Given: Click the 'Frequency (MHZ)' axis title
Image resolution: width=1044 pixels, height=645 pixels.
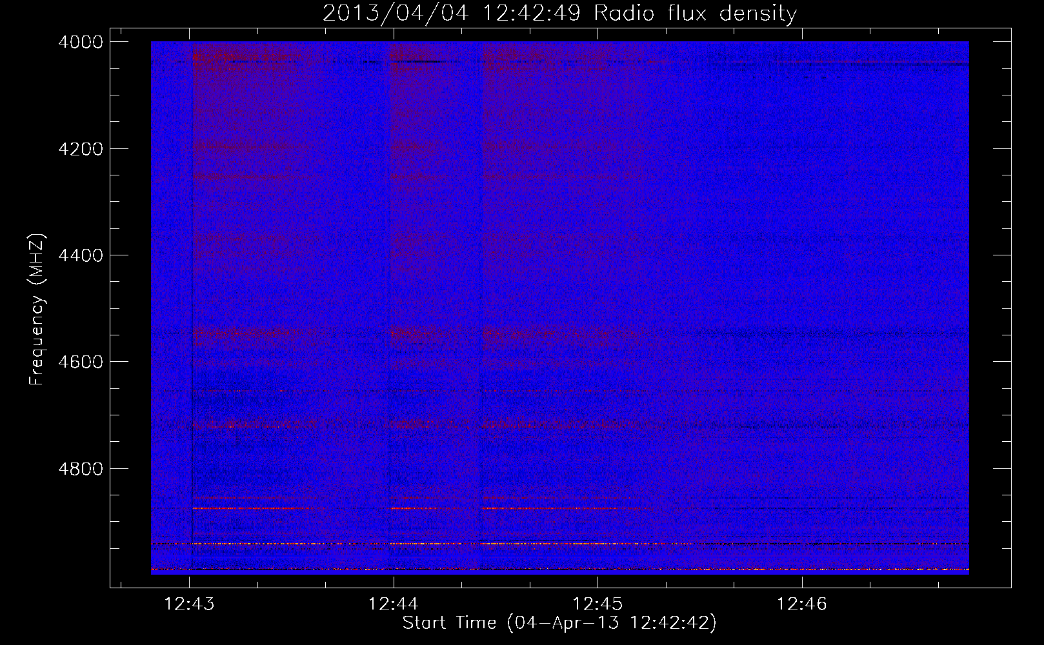Looking at the screenshot, I should [37, 310].
